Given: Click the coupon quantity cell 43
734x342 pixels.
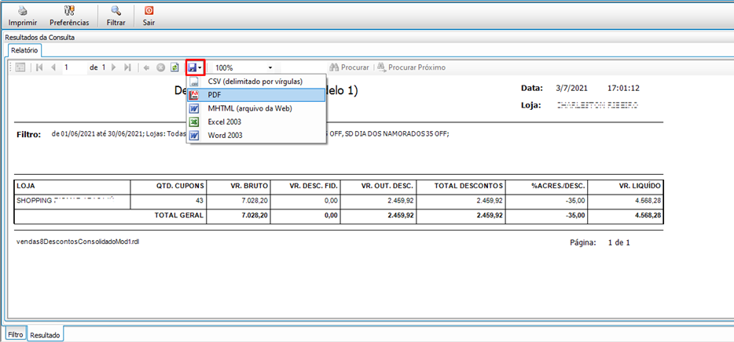Looking at the screenshot, I should [168, 201].
